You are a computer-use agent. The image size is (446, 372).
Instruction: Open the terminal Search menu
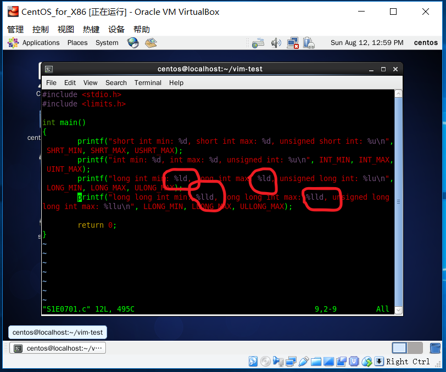pos(116,83)
